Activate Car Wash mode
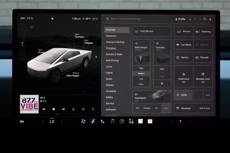Viewport: 230px width, 153px height. [184, 45]
